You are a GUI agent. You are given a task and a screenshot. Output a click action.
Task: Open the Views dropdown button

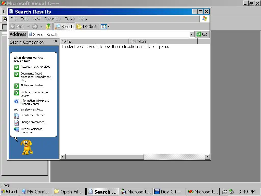pyautogui.click(x=105, y=26)
